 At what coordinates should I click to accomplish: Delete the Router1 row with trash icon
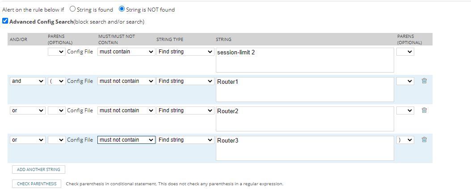click(x=424, y=81)
